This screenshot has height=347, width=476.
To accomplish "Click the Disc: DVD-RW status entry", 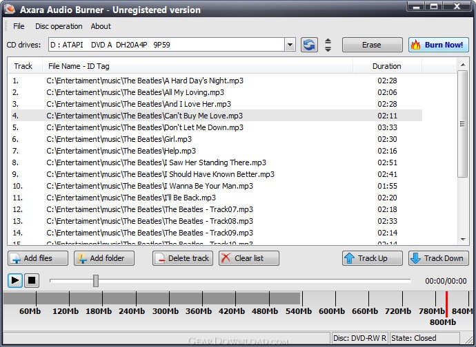I will point(359,338).
